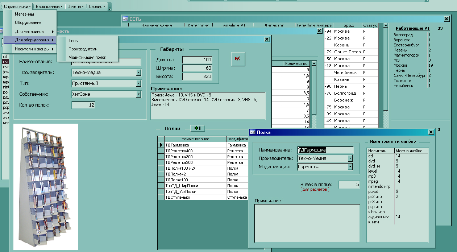This screenshot has height=252, width=457.
Task: Click the Статус column header in СЕТЬ
Action: pos(370,25)
